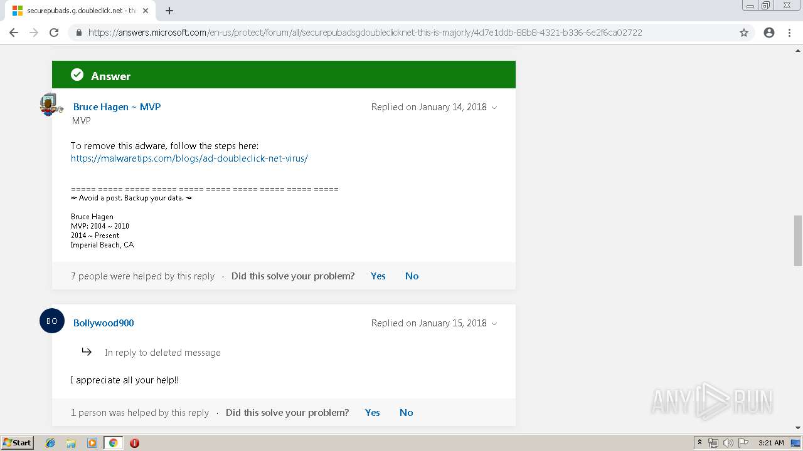The width and height of the screenshot is (803, 451).
Task: Open Internet Explorer from the taskbar
Action: 50,443
